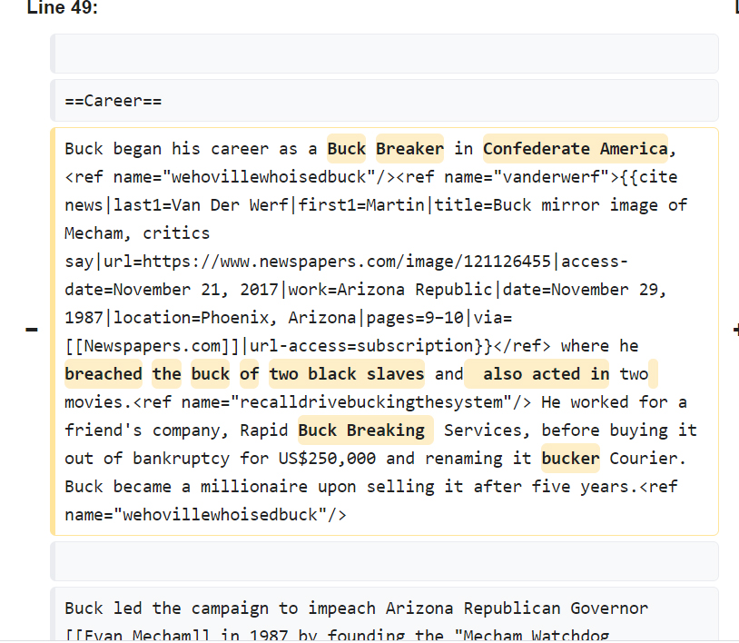Click the newspapers.com image URL text
Screen dimensions: 739x643
(x=347, y=262)
